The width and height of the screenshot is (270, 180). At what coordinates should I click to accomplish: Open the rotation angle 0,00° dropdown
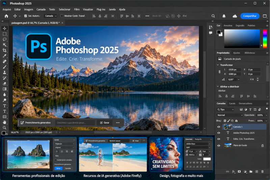coord(239,79)
